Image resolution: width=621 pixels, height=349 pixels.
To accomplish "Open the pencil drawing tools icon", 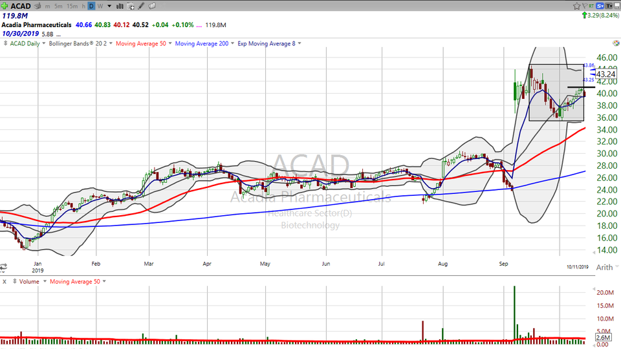I will point(141,6).
